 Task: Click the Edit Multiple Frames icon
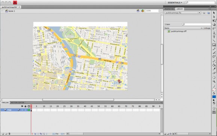(41, 134)
